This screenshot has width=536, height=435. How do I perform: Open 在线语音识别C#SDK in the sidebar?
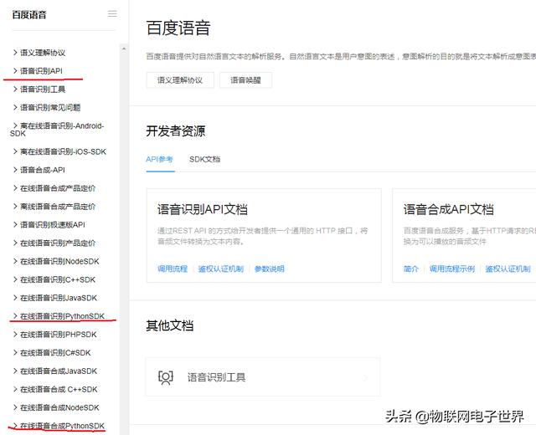click(x=55, y=353)
